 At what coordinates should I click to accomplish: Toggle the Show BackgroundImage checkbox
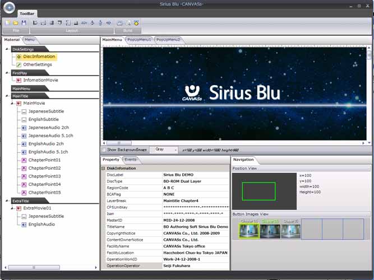(104, 150)
